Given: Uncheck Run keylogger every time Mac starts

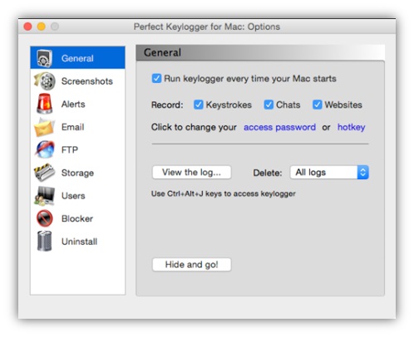Looking at the screenshot, I should click(x=156, y=78).
